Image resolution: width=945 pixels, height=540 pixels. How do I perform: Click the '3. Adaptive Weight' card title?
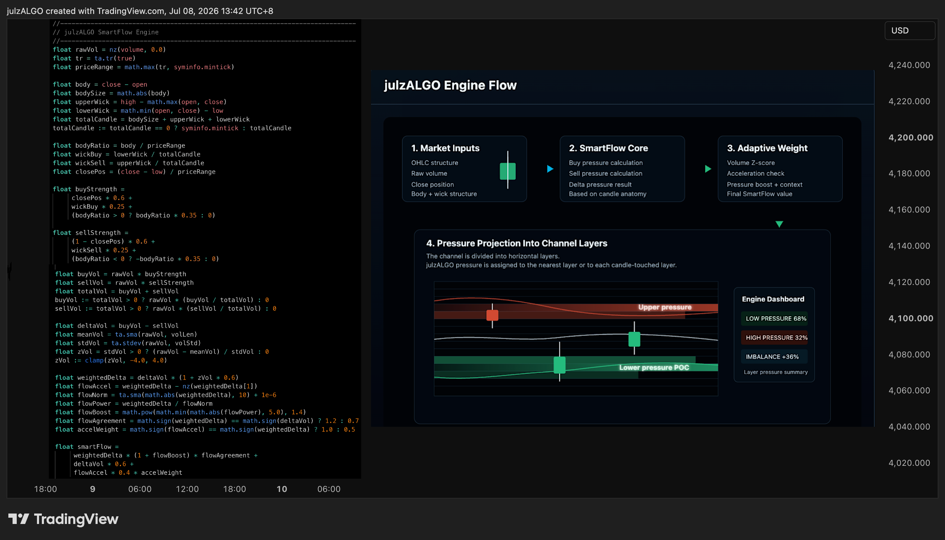click(767, 148)
